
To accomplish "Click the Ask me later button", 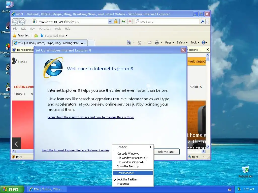I will 166,152.
